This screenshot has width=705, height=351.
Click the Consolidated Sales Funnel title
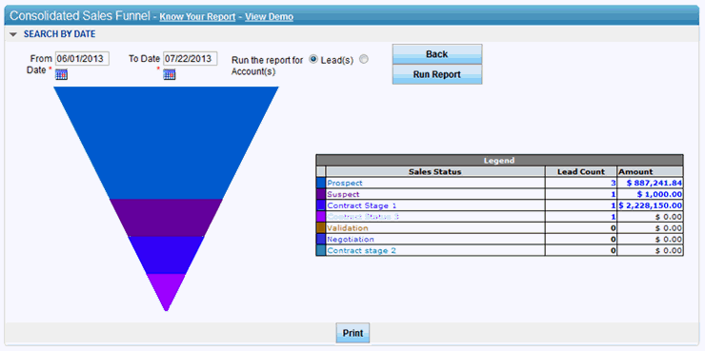point(80,16)
